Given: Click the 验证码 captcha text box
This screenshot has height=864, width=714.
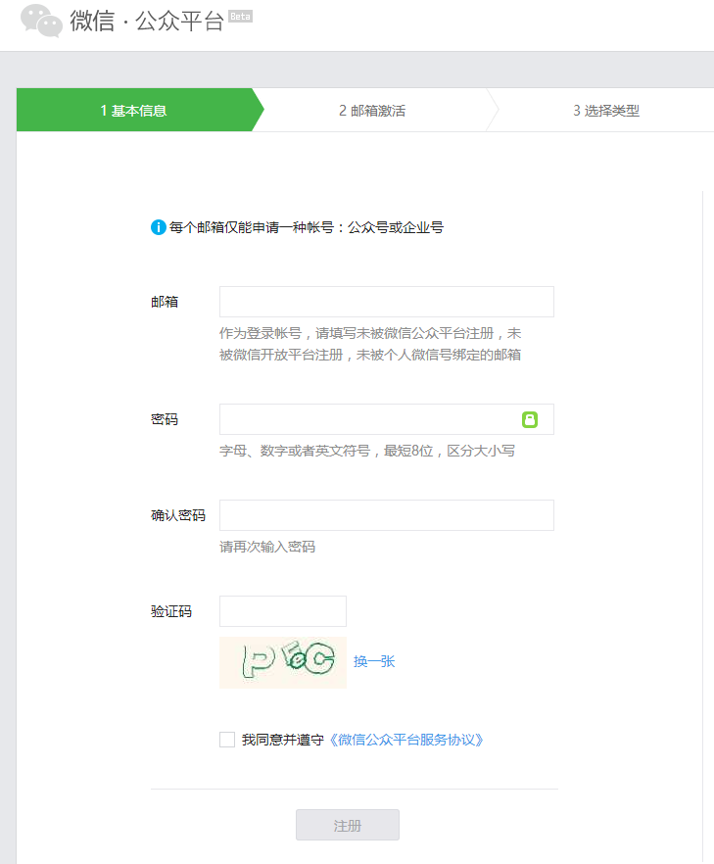Looking at the screenshot, I should click(282, 611).
